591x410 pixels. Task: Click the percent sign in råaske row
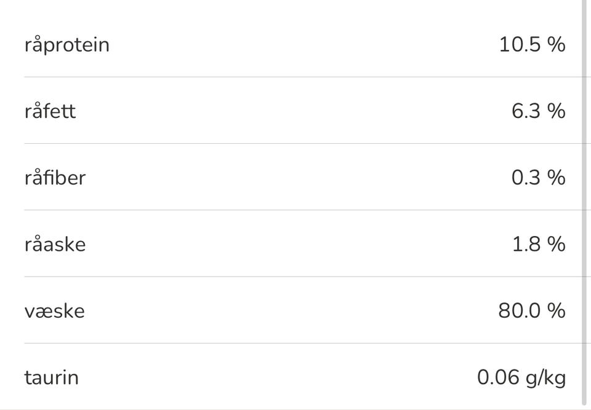click(x=556, y=244)
